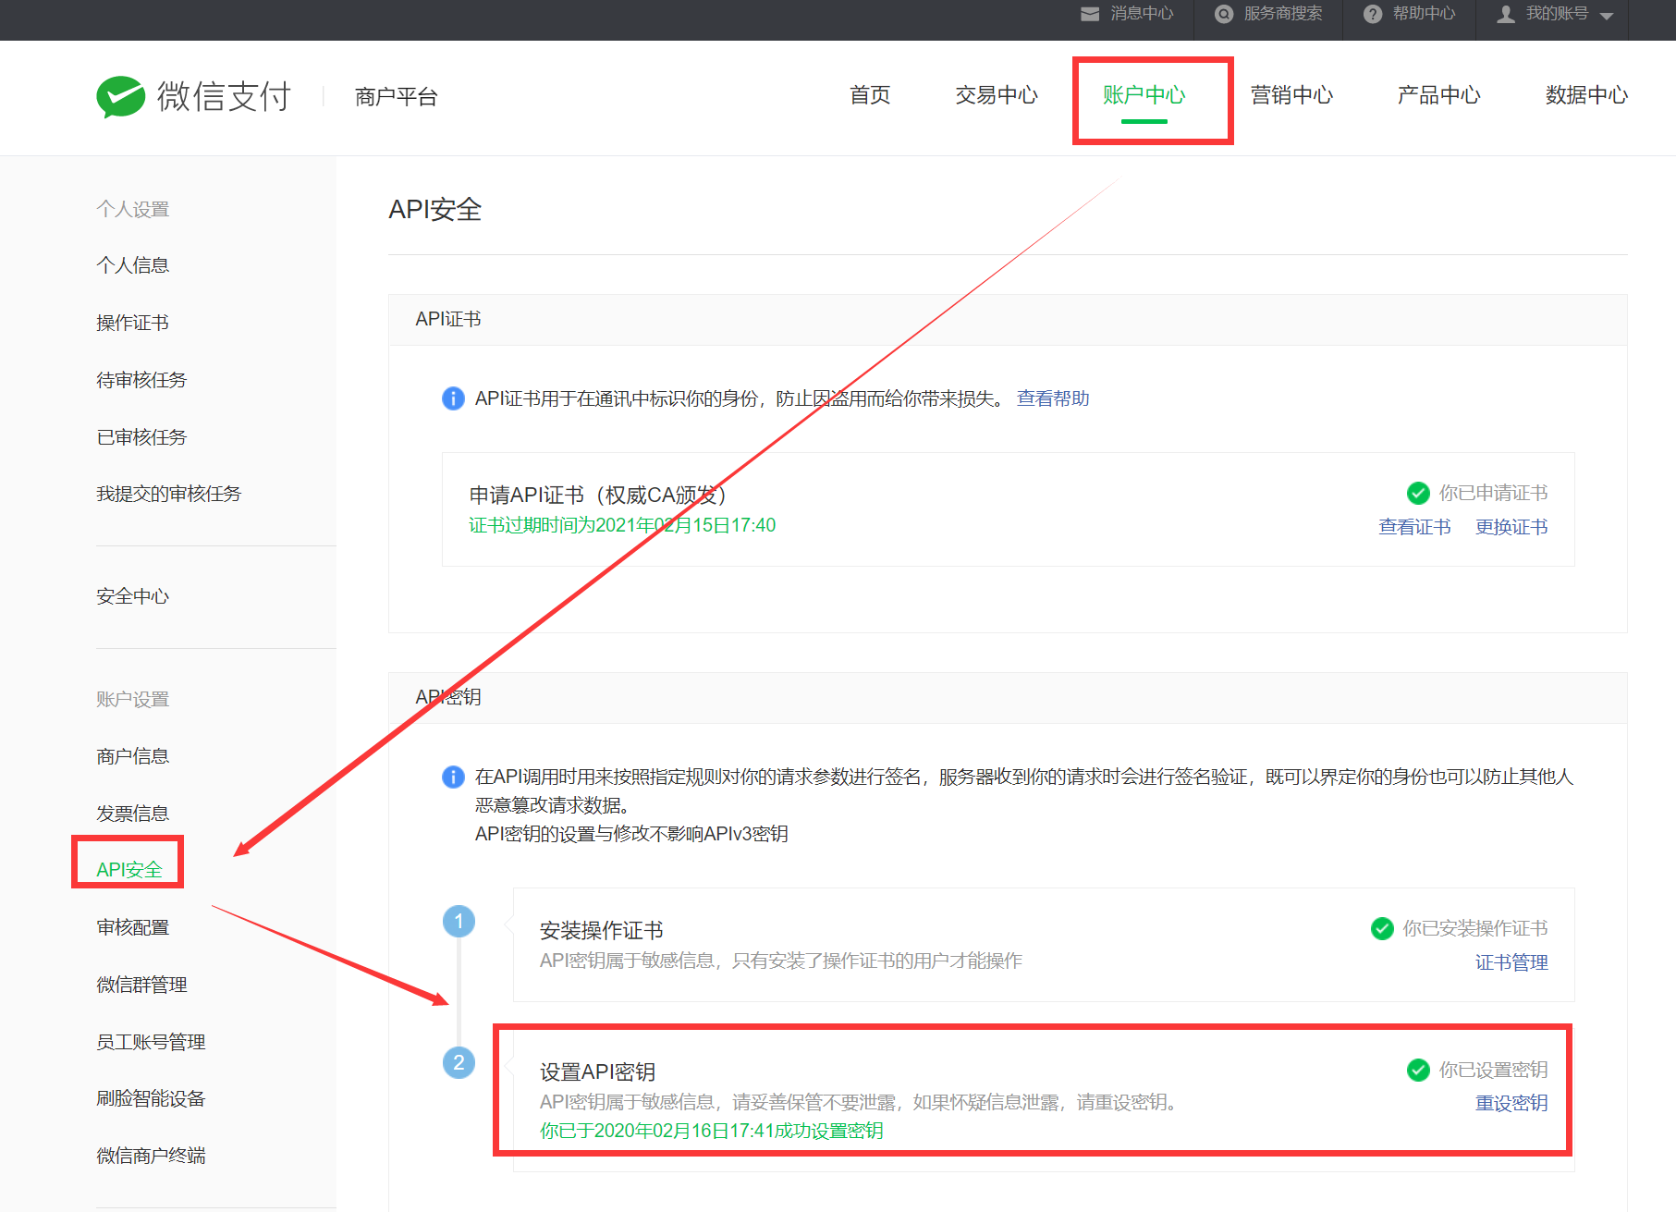Select 商户信息 in account settings sidebar
Image resolution: width=1676 pixels, height=1212 pixels.
(133, 756)
